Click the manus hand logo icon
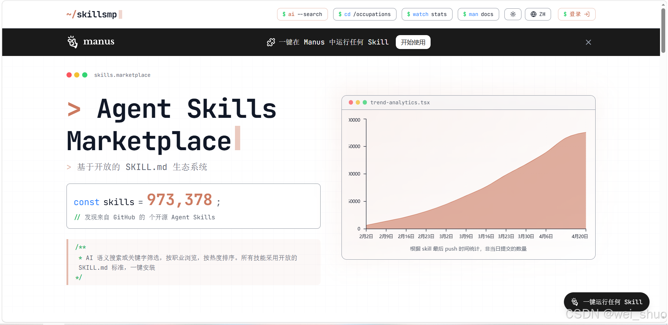 click(72, 42)
